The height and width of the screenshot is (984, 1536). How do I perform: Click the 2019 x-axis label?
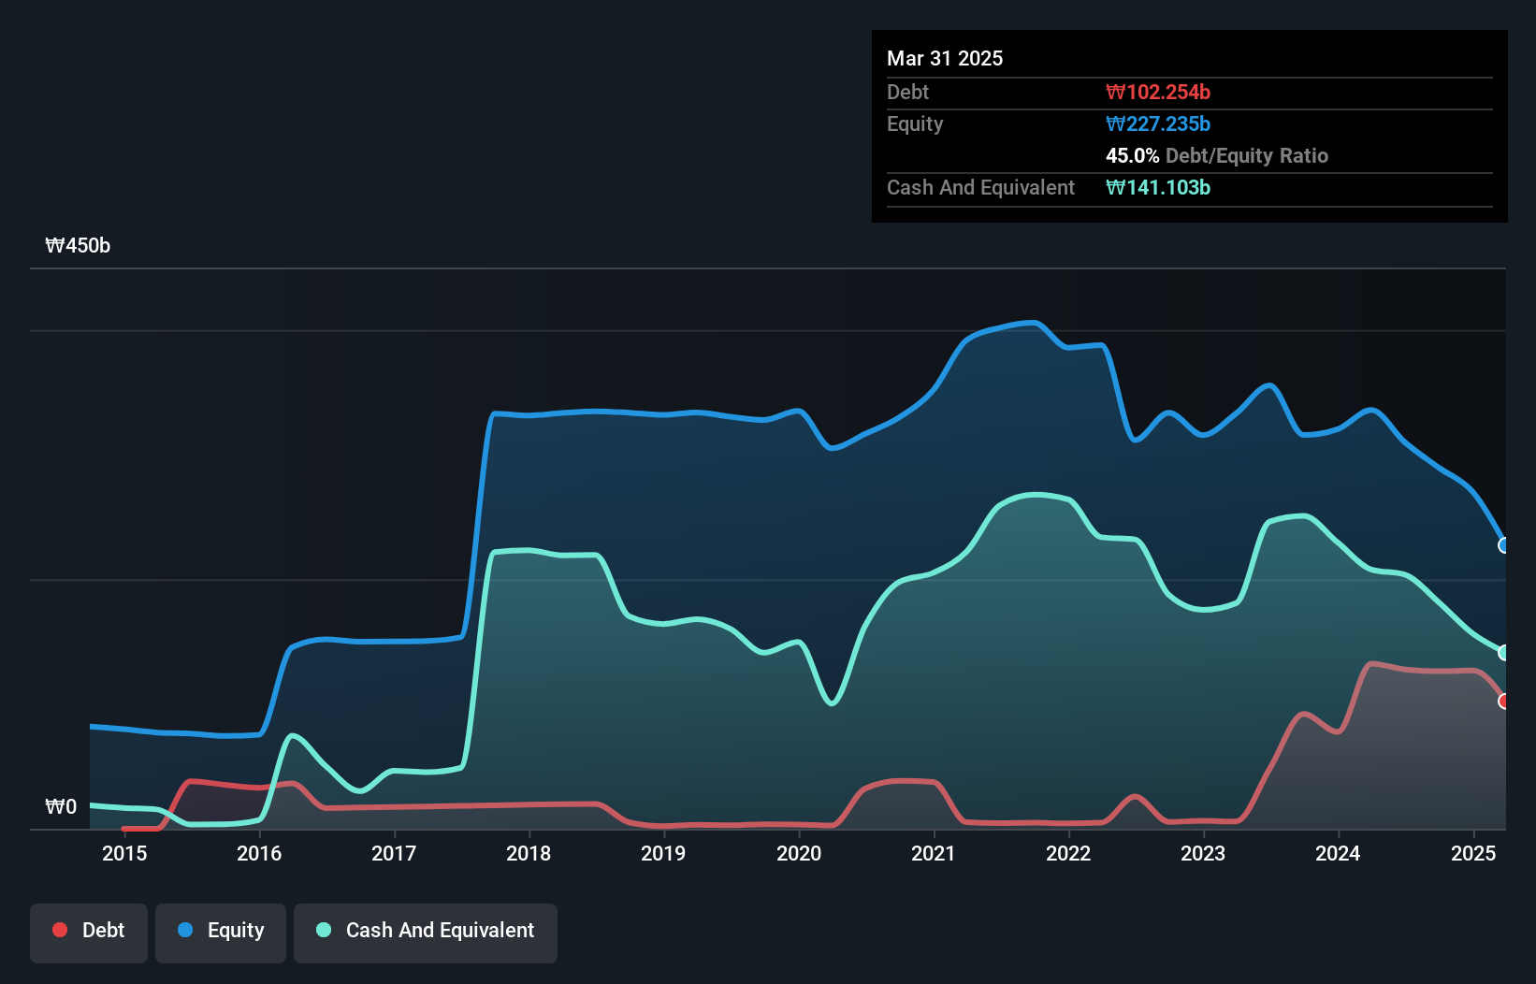pos(663,853)
